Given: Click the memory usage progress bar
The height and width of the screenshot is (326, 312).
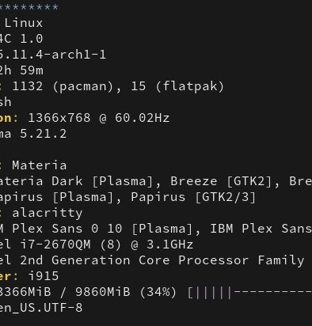Looking at the screenshot, I should tap(249, 292).
